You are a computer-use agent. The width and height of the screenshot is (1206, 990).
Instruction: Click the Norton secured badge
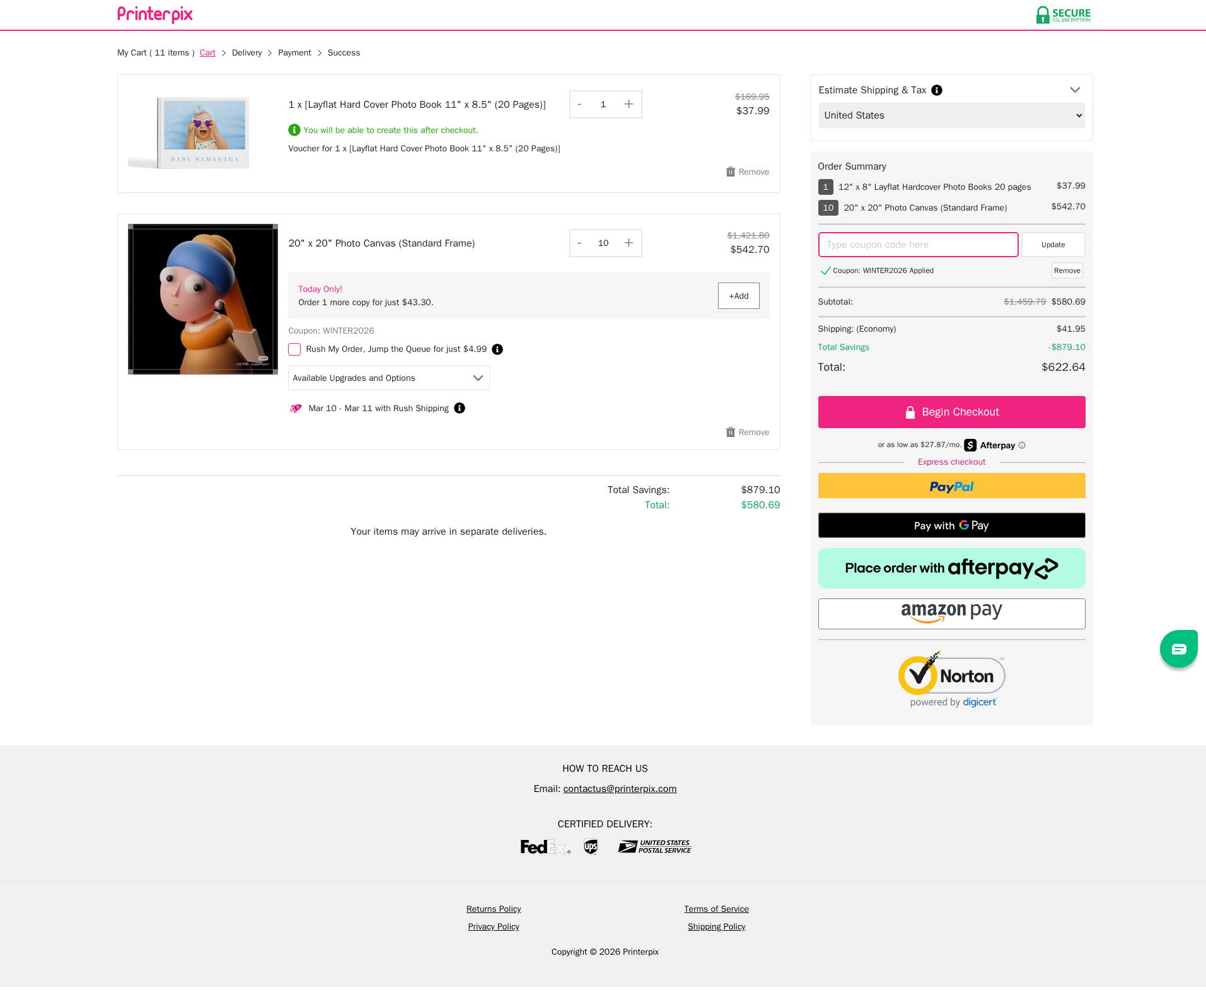(951, 679)
